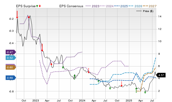The width and height of the screenshot is (172, 102).
Task: Click the EPS Consensus legend label
Action: 71,6
